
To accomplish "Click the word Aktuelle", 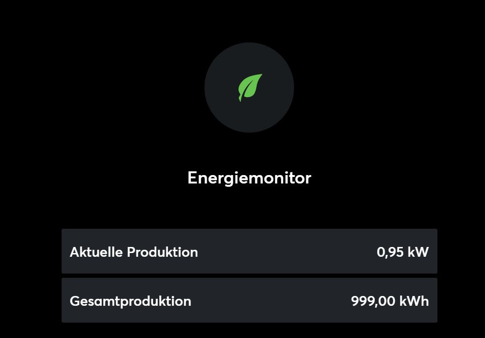I will click(x=97, y=252).
